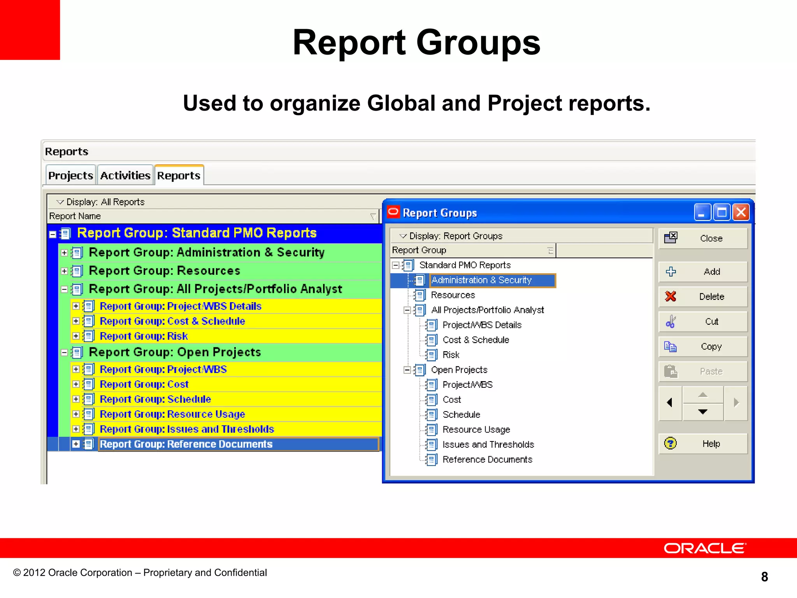Open the Display: Report Groups menu
The width and height of the screenshot is (797, 598).
pyautogui.click(x=451, y=236)
